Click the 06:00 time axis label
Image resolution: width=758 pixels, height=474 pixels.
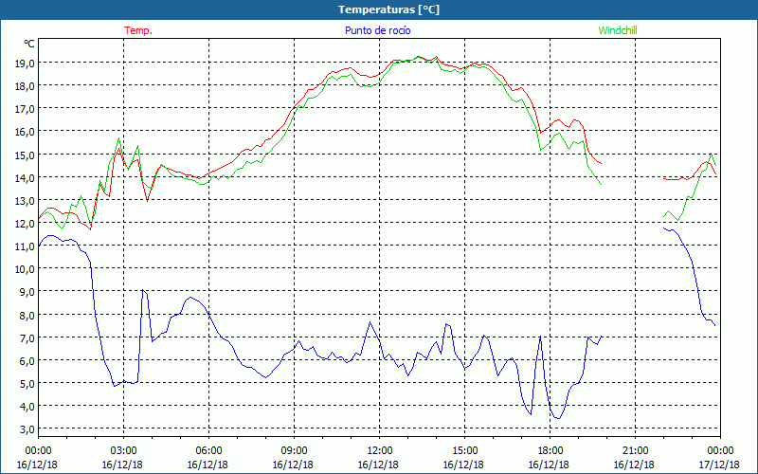click(x=208, y=451)
